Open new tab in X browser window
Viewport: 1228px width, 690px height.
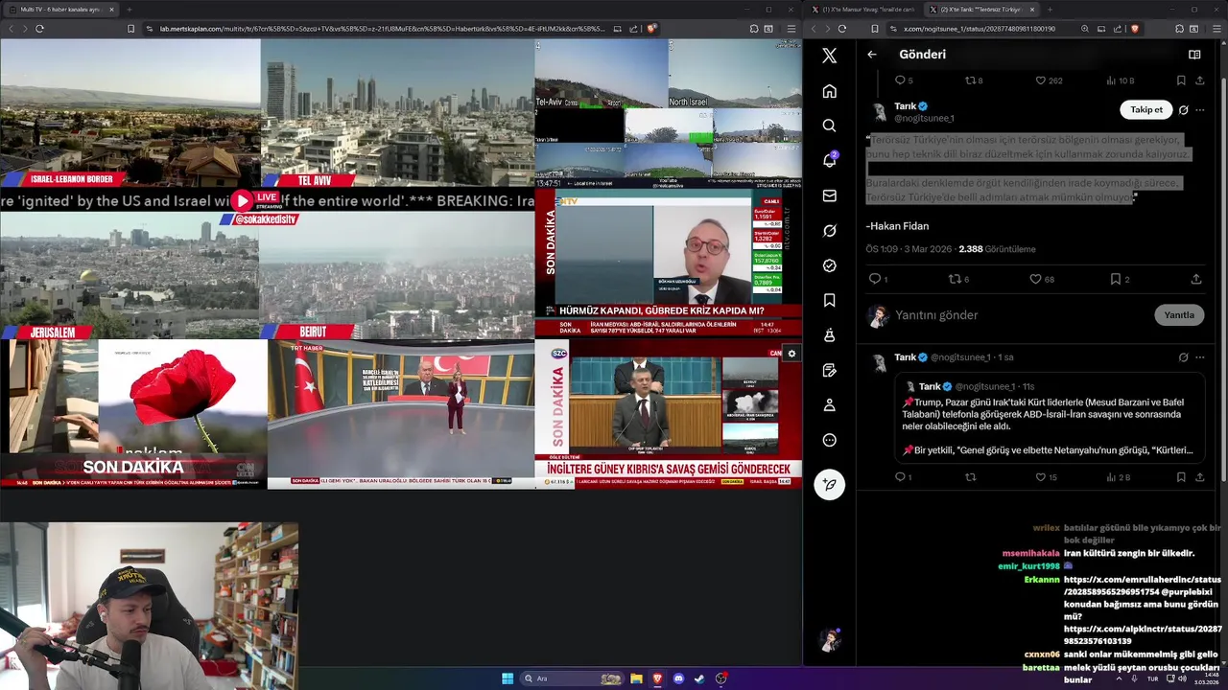pyautogui.click(x=1050, y=10)
